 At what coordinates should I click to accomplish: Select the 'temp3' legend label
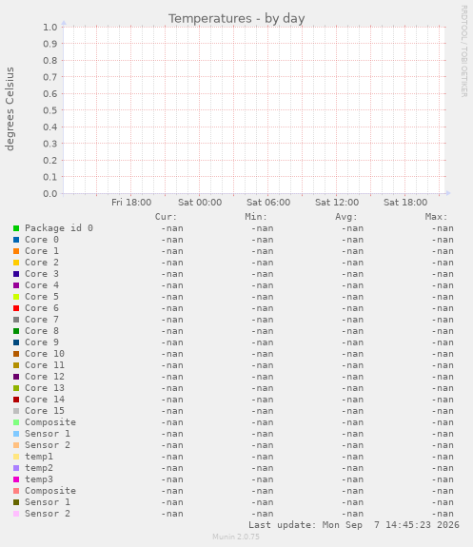(x=39, y=480)
